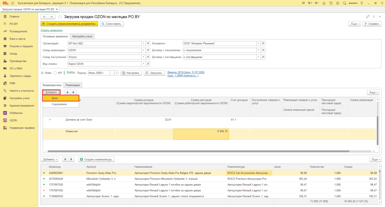Open Справка help button
This screenshot has height=207, width=385.
[x=372, y=24]
